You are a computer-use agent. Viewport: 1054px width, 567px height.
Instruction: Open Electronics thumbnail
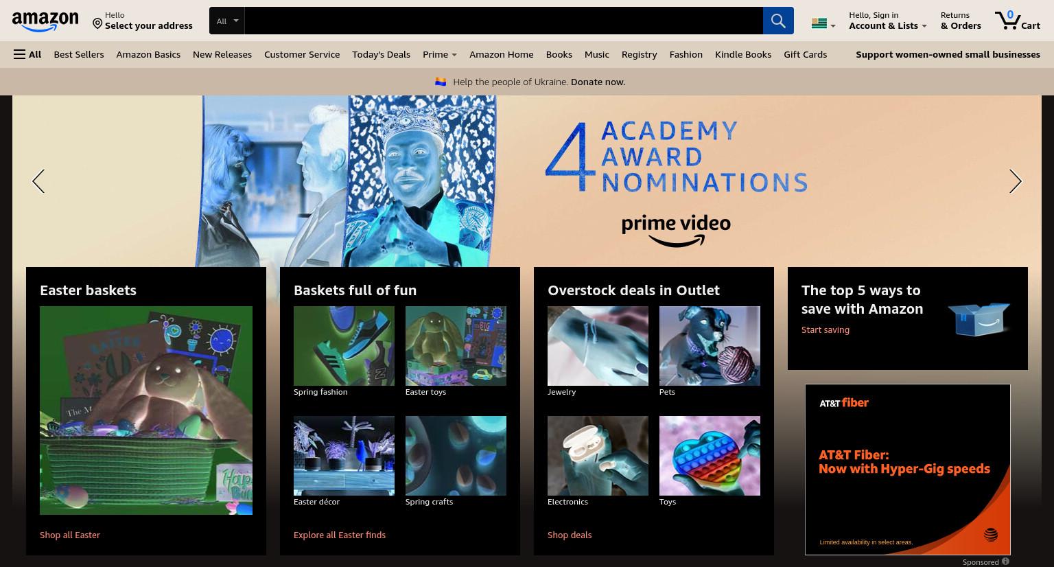pyautogui.click(x=598, y=456)
